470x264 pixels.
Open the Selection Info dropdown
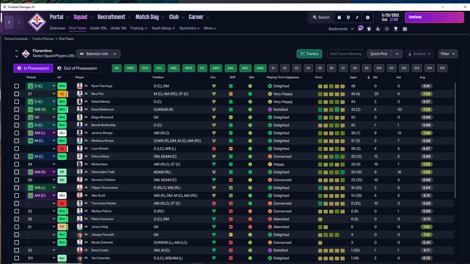point(98,54)
